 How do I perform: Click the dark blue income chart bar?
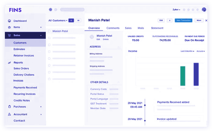196,74
